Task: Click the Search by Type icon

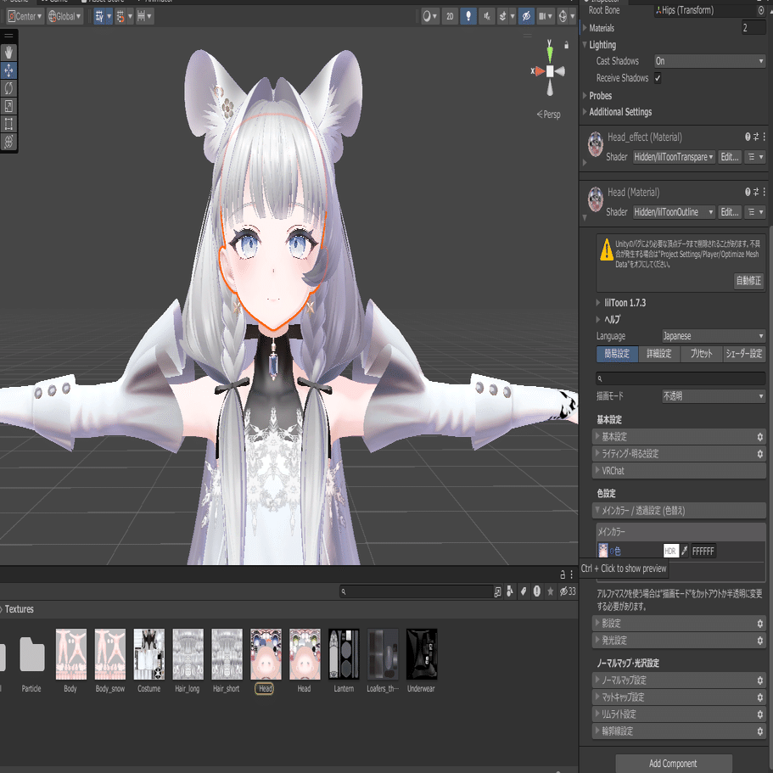Action: [x=510, y=591]
